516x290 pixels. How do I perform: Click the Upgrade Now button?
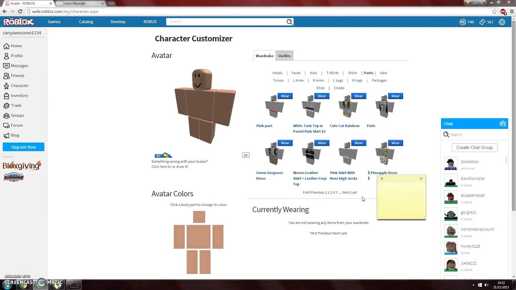[23, 147]
